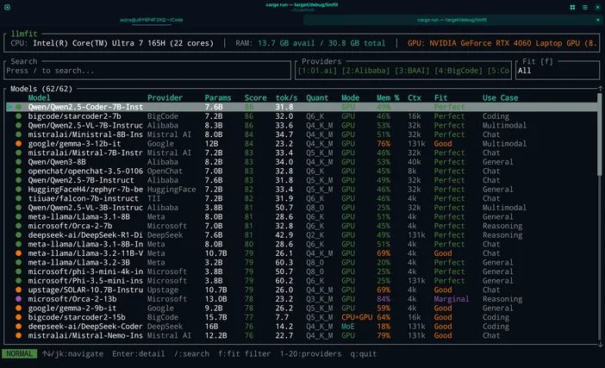Click green status dot for bigcode/starcoder2-7b
605x368 pixels.
point(18,115)
